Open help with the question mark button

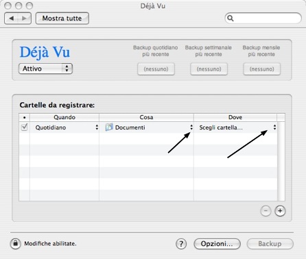tap(181, 244)
